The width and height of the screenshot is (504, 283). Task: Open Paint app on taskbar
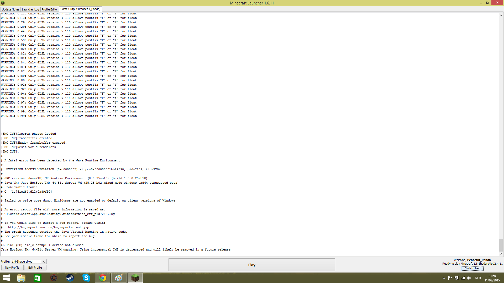119,278
